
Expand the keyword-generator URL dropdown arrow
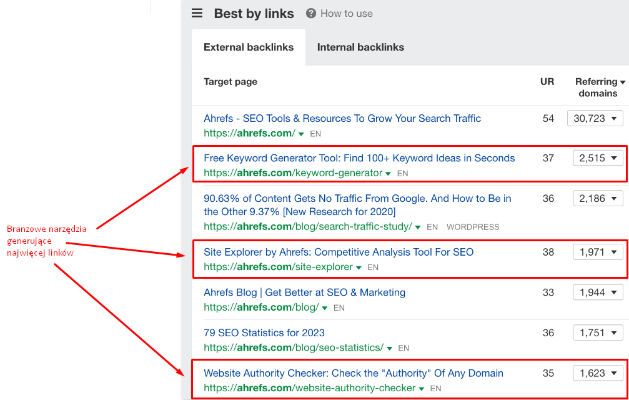(x=388, y=174)
